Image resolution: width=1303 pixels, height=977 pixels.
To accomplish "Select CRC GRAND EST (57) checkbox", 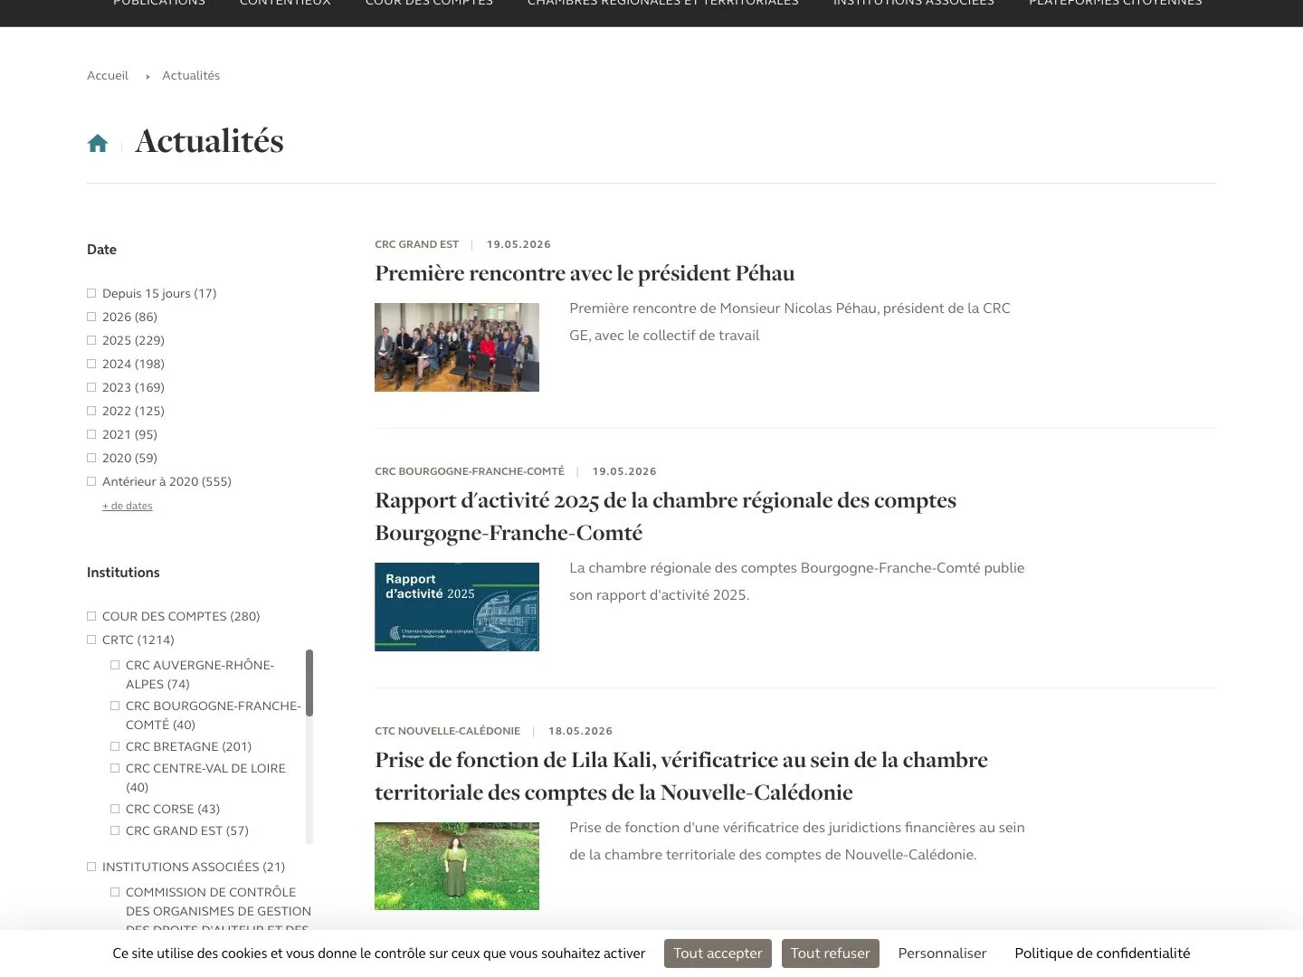I will (x=115, y=830).
